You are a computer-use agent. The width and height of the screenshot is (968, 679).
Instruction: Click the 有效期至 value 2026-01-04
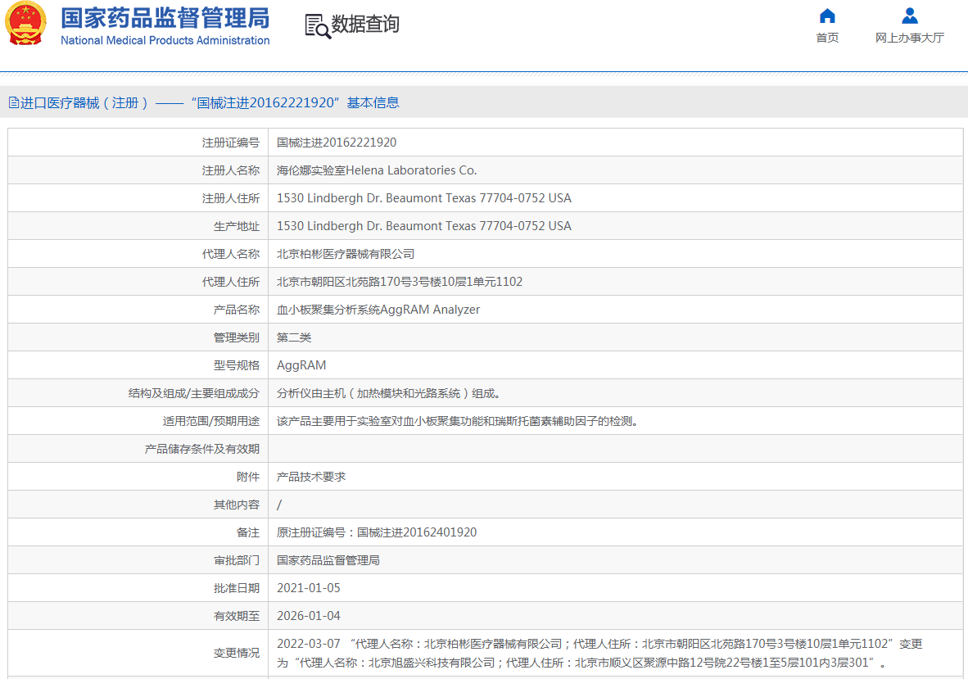pyautogui.click(x=308, y=616)
